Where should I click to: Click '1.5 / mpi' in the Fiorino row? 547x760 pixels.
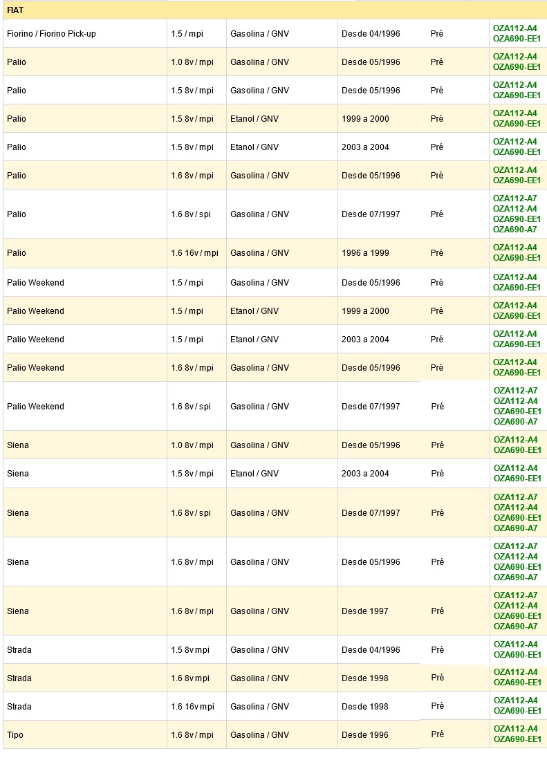tap(187, 34)
